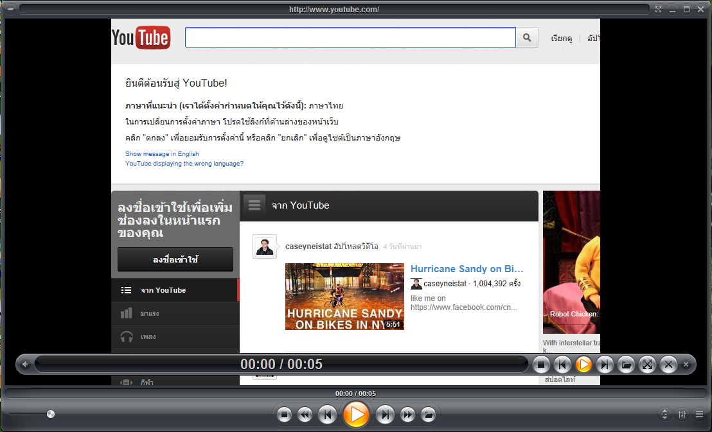Dismiss overlay bar using small x at right end

click(686, 365)
